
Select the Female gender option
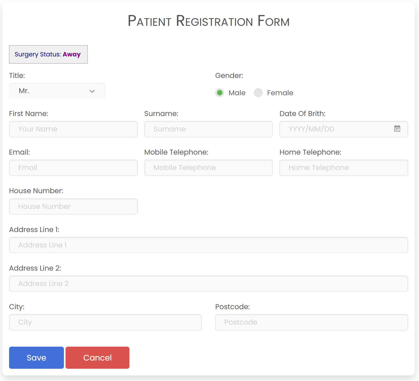tap(258, 93)
